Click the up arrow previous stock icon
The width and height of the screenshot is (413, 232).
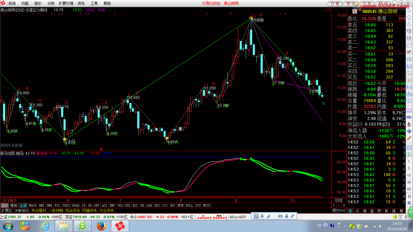409,17
